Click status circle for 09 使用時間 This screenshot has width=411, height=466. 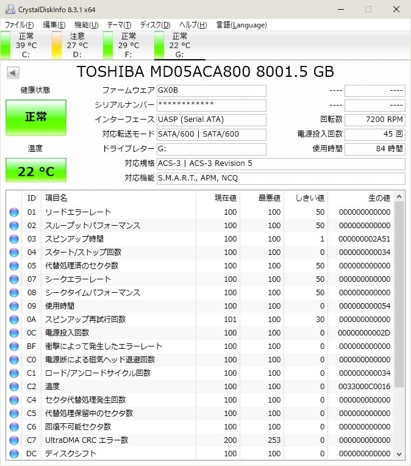14,306
